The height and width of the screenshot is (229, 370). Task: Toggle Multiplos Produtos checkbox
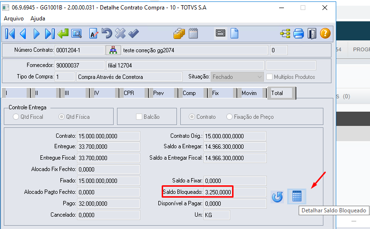point(269,77)
